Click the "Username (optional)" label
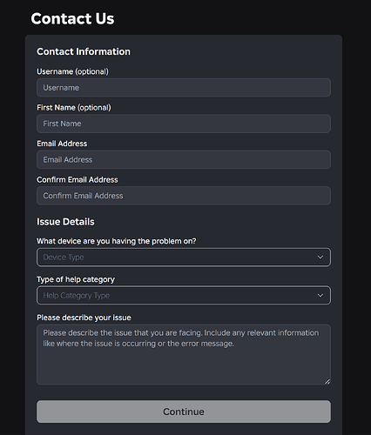 72,71
